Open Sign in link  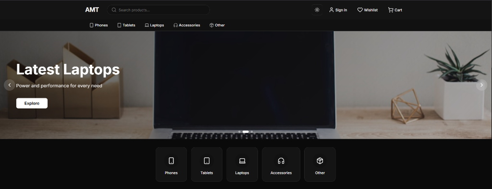click(338, 10)
